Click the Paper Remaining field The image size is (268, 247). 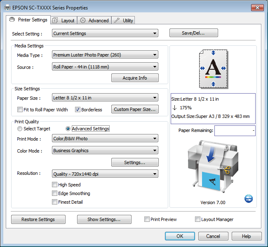[235, 131]
